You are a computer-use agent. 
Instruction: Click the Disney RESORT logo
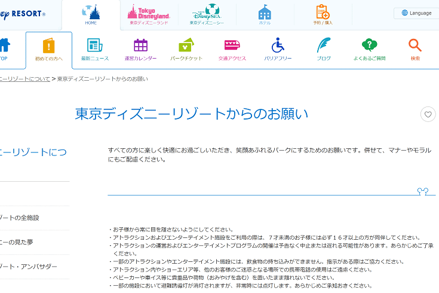click(23, 14)
